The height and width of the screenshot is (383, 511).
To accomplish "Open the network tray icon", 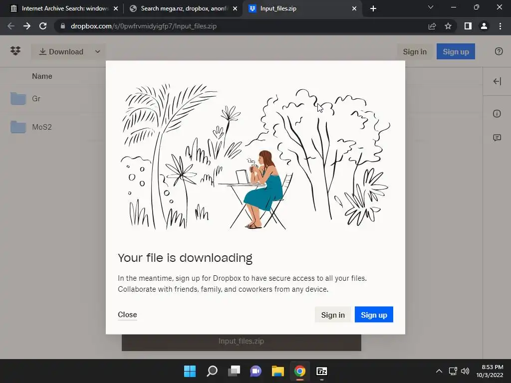I will coord(453,371).
